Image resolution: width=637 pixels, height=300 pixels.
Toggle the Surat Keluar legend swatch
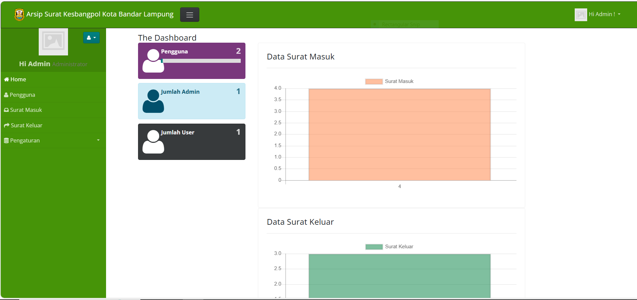374,247
